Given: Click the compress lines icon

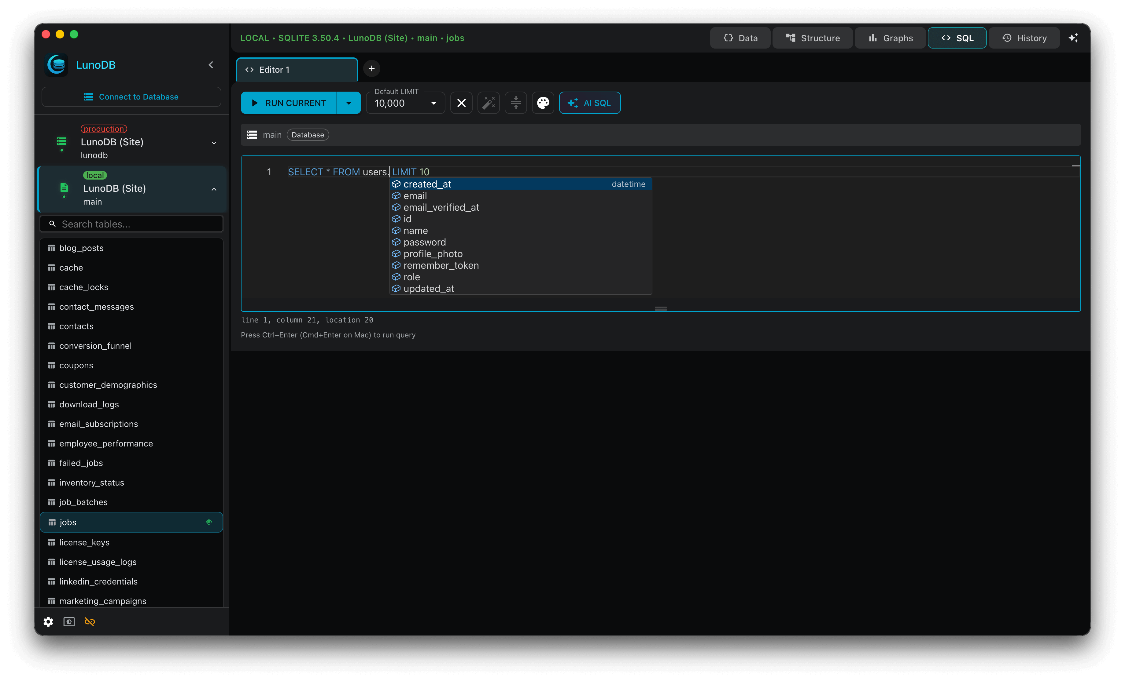Looking at the screenshot, I should (x=516, y=103).
